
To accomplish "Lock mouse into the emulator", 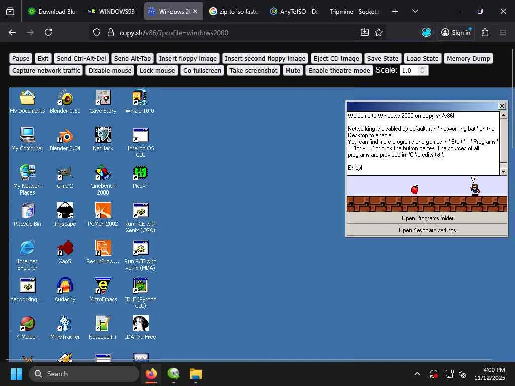I will [x=157, y=70].
